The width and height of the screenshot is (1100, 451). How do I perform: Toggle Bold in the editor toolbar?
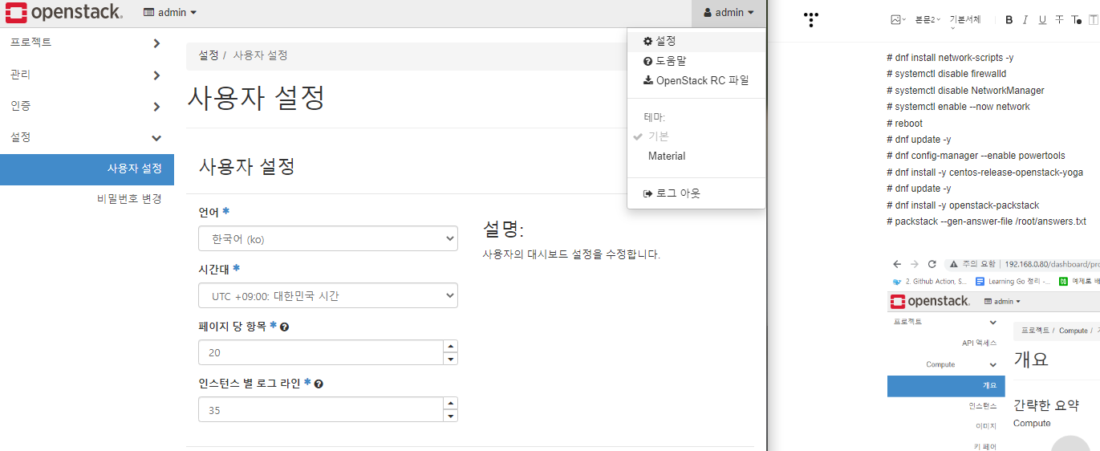click(1009, 20)
